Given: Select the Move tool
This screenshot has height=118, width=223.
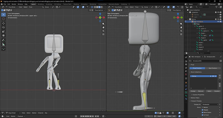Looking at the screenshot, I should 4,23.
